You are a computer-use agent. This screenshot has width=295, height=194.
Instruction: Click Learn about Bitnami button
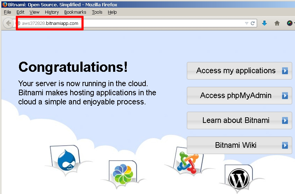pos(239,120)
